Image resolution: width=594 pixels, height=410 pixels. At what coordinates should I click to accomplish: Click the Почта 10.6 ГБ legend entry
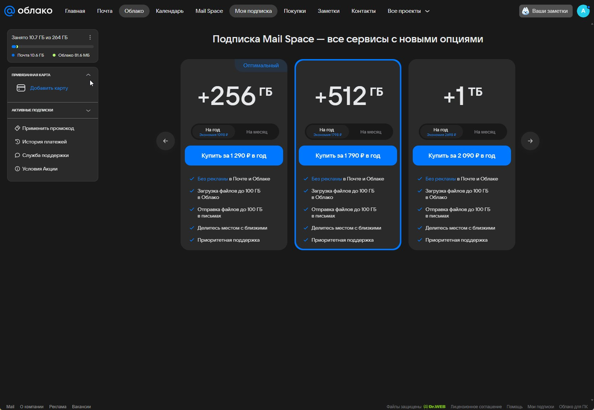click(28, 55)
